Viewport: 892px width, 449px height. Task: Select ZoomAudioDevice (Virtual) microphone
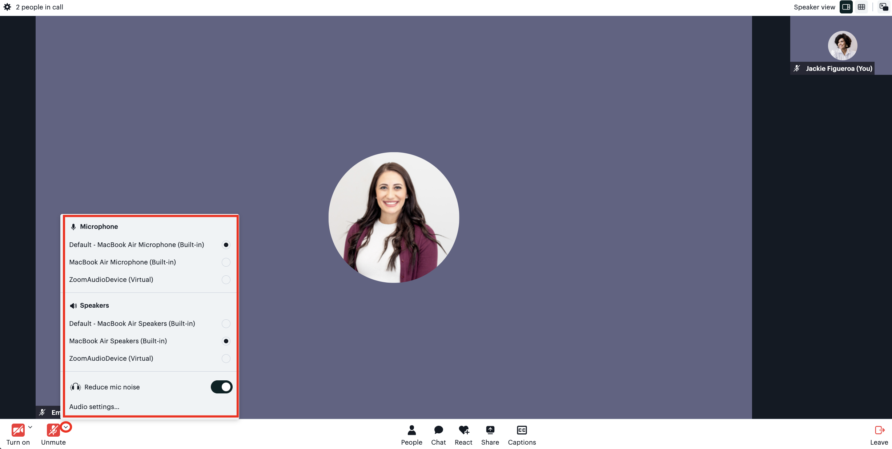point(226,280)
